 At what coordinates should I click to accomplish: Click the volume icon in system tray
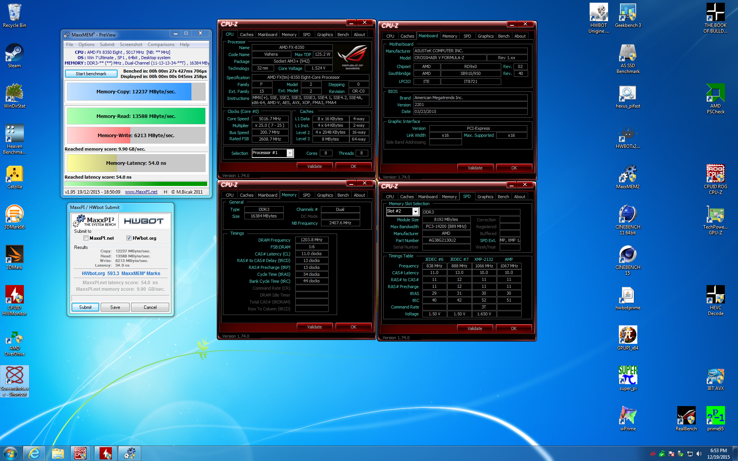click(699, 454)
